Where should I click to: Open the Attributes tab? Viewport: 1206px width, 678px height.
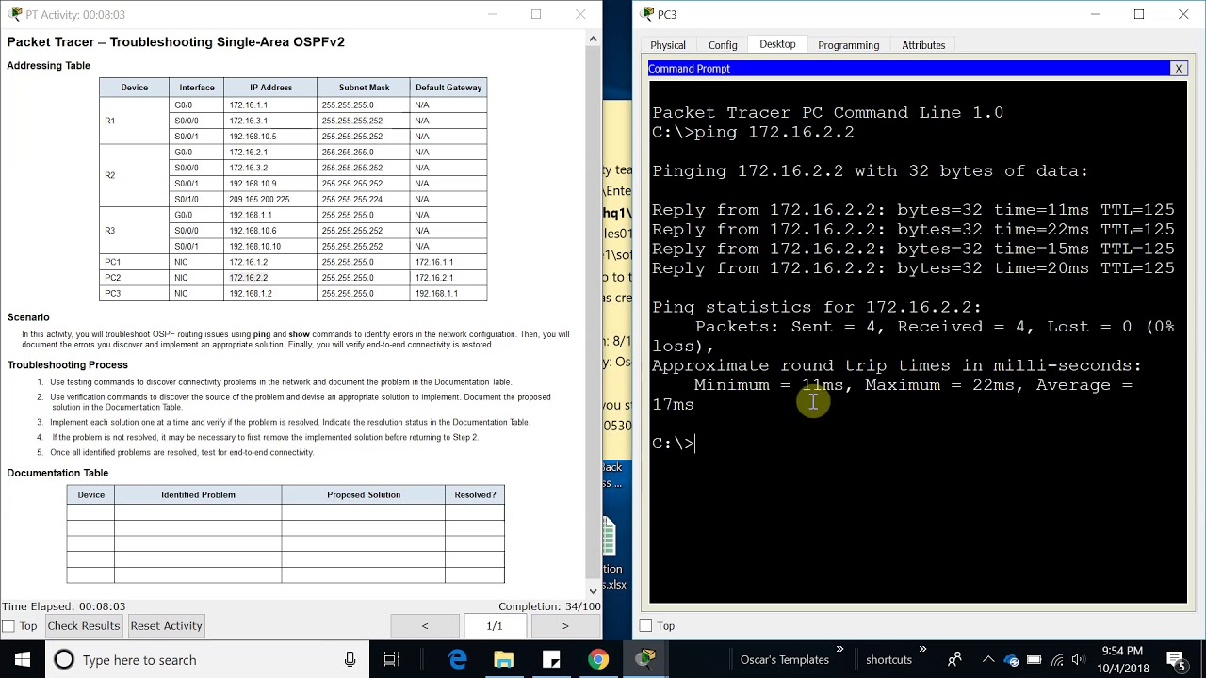point(923,45)
